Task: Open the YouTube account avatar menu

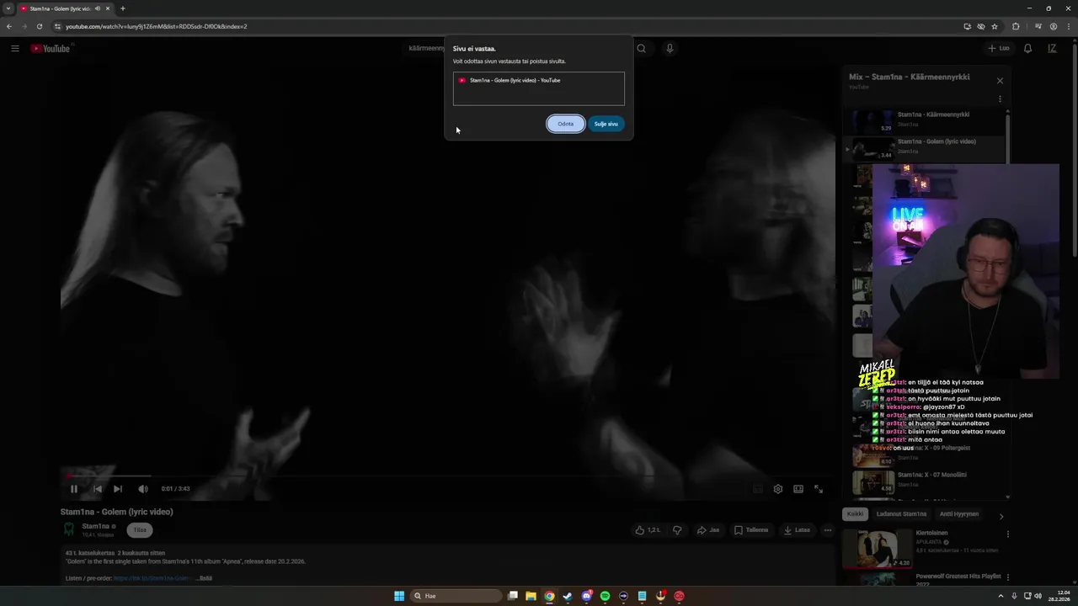Action: pos(1052,49)
